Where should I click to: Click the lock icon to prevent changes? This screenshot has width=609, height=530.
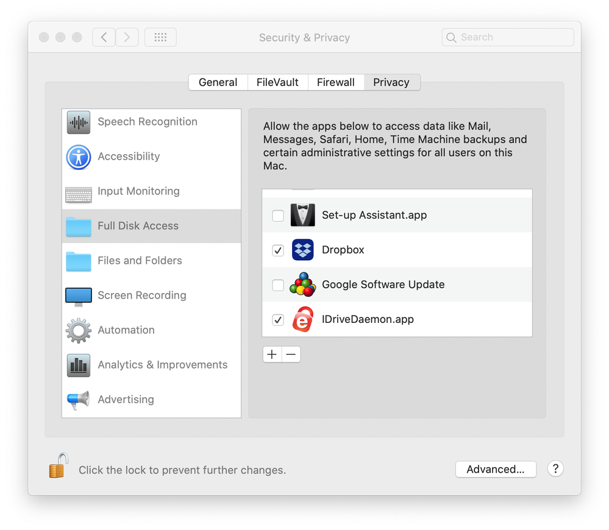pyautogui.click(x=59, y=467)
